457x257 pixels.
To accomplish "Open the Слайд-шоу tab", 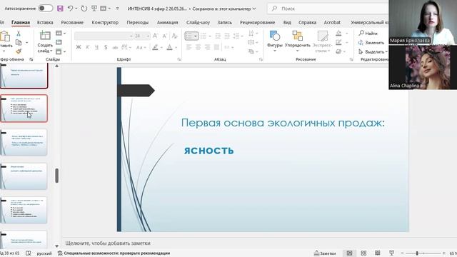I will coord(199,22).
